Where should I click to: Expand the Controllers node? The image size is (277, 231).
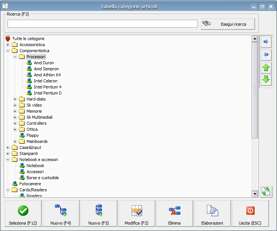tap(15, 123)
